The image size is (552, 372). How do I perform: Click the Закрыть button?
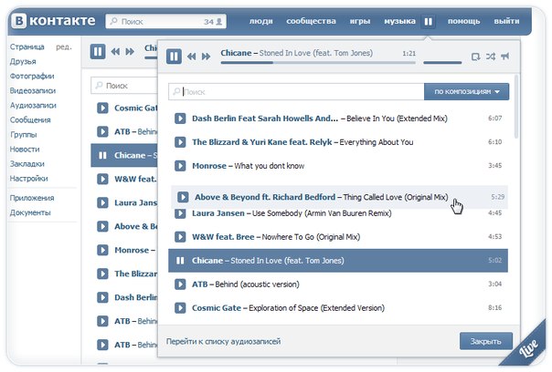pos(486,341)
